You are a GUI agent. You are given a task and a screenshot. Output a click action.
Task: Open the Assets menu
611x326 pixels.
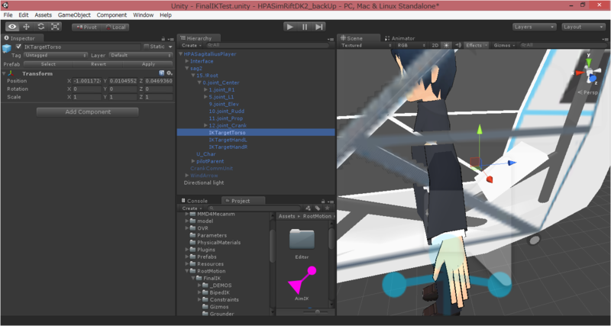(43, 15)
